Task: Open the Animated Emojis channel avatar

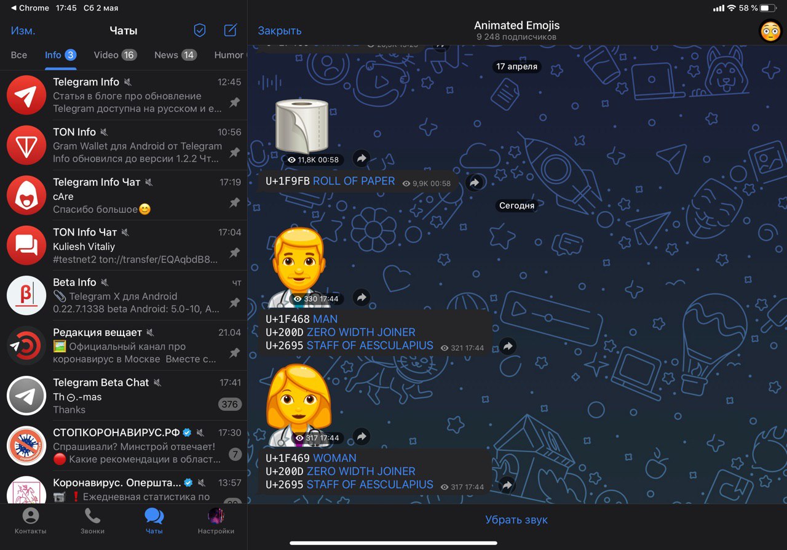Action: pos(770,30)
